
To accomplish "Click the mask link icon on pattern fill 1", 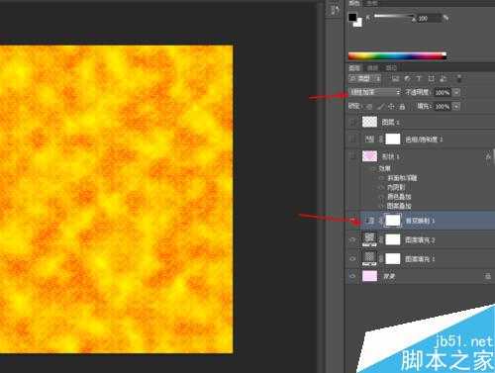I will (x=381, y=259).
